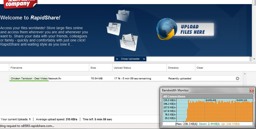
Task: Click the page scrollbar down arrow
Action: (254, 59)
